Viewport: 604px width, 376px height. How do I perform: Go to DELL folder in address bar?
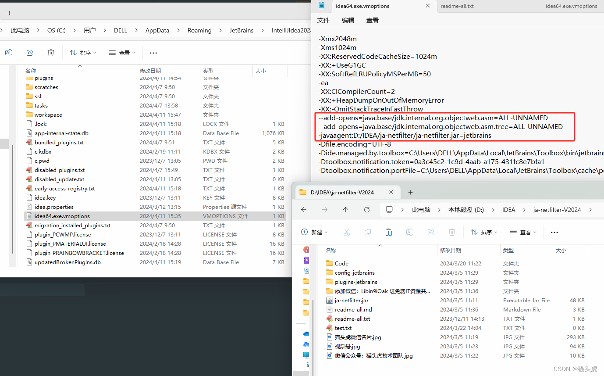click(x=121, y=30)
